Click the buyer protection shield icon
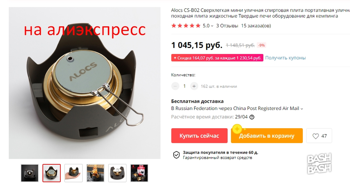 [x=176, y=154]
